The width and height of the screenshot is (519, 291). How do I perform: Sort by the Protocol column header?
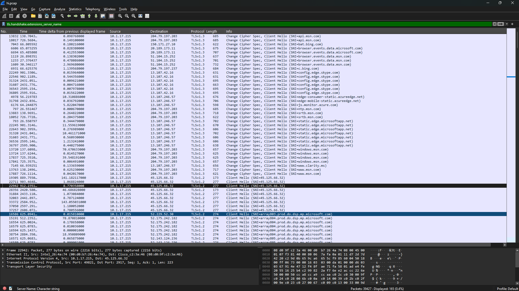pos(198,31)
